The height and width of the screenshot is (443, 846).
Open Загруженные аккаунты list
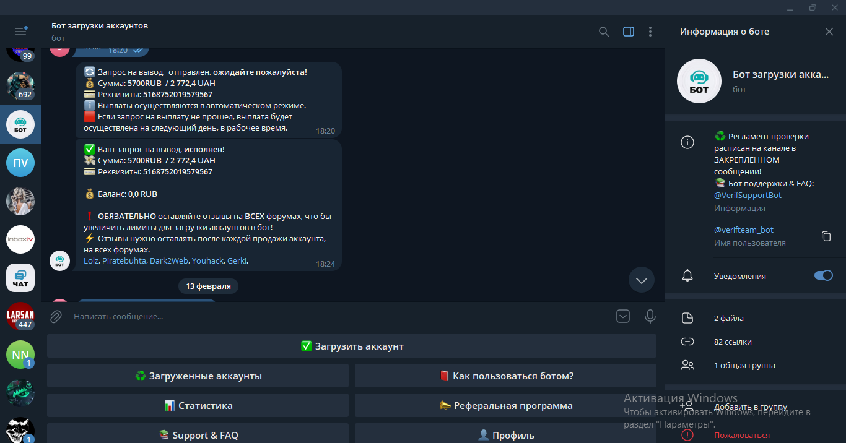(198, 376)
